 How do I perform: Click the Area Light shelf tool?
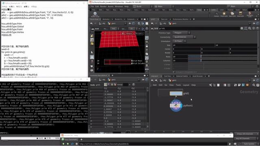pos(240,14)
